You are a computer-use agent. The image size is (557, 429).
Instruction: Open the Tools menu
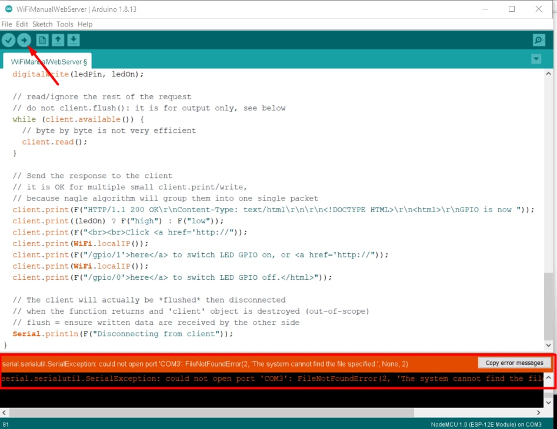65,24
